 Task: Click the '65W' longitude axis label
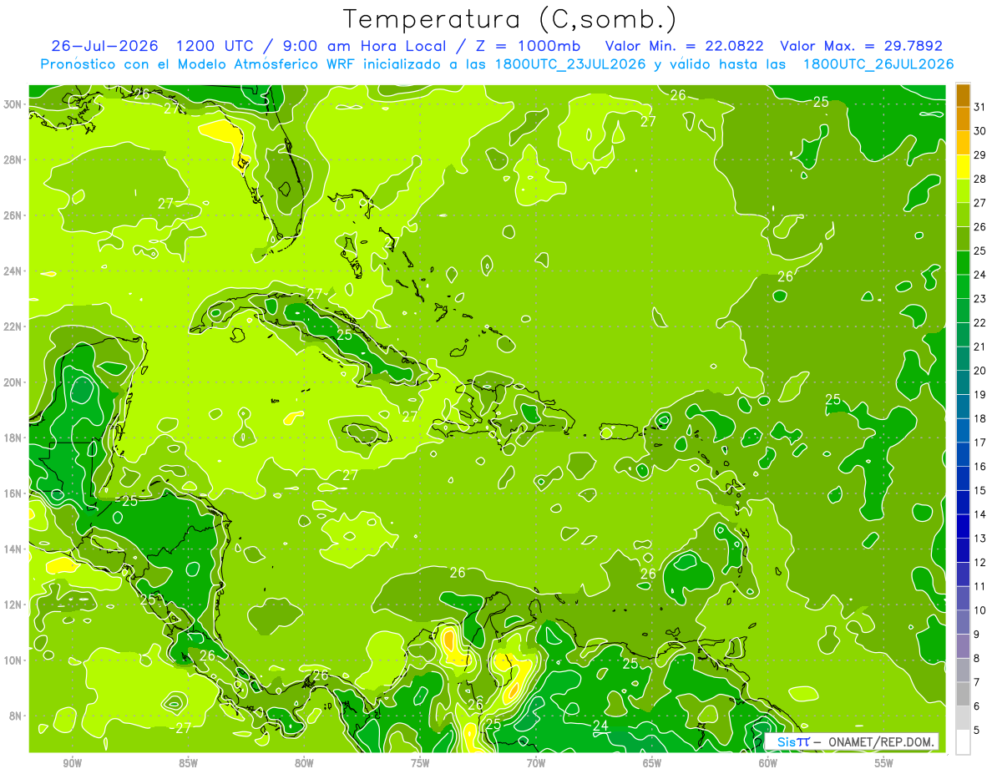[x=652, y=763]
